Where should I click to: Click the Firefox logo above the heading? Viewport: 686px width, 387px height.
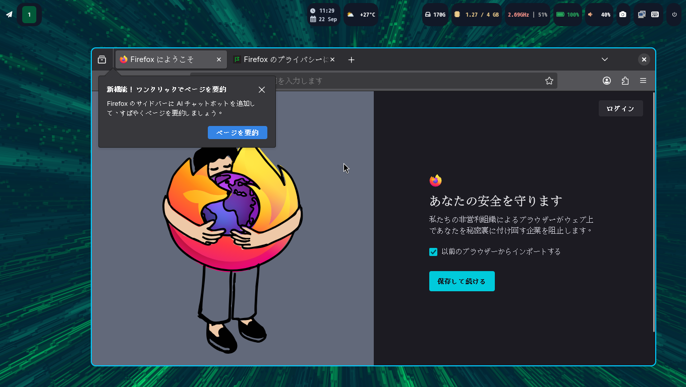click(x=435, y=180)
